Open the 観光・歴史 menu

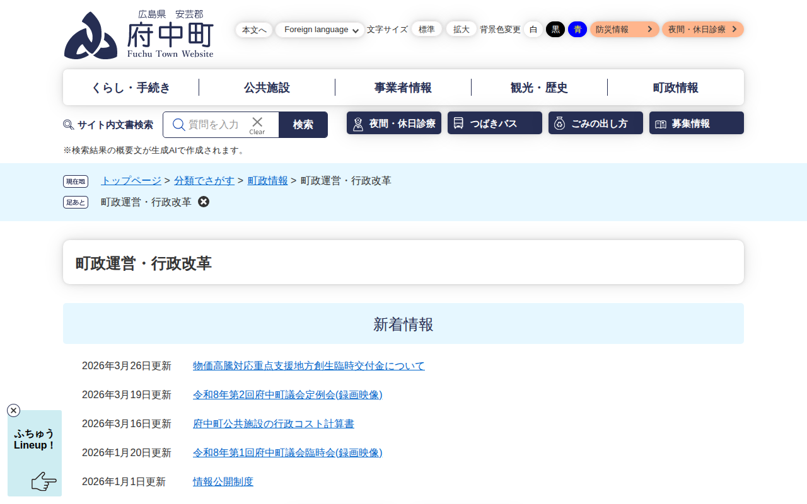539,88
